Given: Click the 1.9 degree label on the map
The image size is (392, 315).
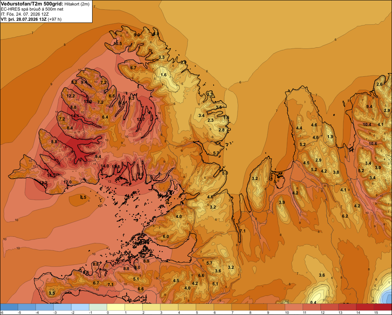Looking at the screenshot, I should coord(330,137).
